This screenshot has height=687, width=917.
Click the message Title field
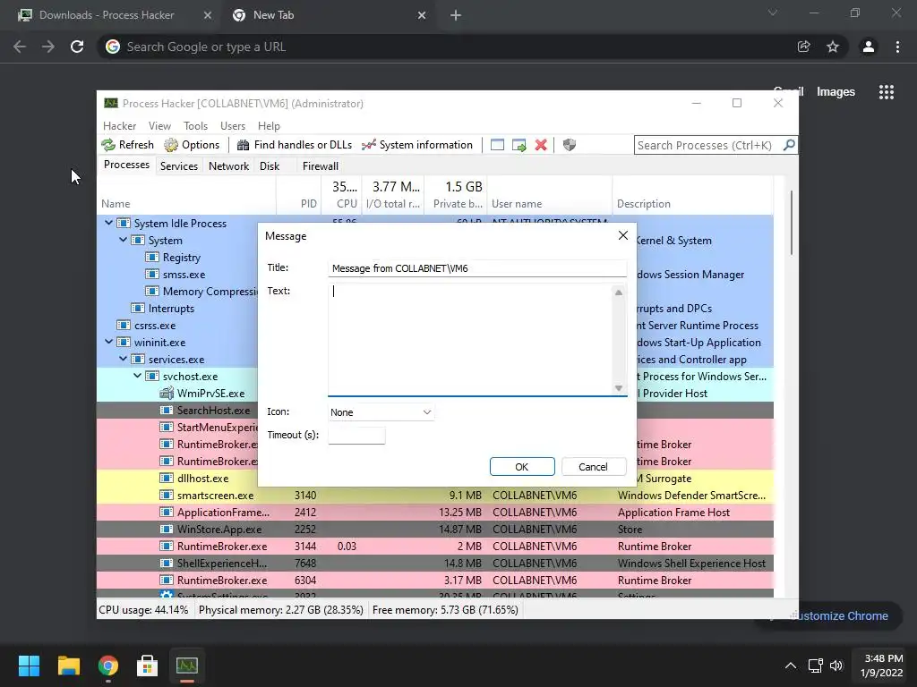pyautogui.click(x=477, y=268)
